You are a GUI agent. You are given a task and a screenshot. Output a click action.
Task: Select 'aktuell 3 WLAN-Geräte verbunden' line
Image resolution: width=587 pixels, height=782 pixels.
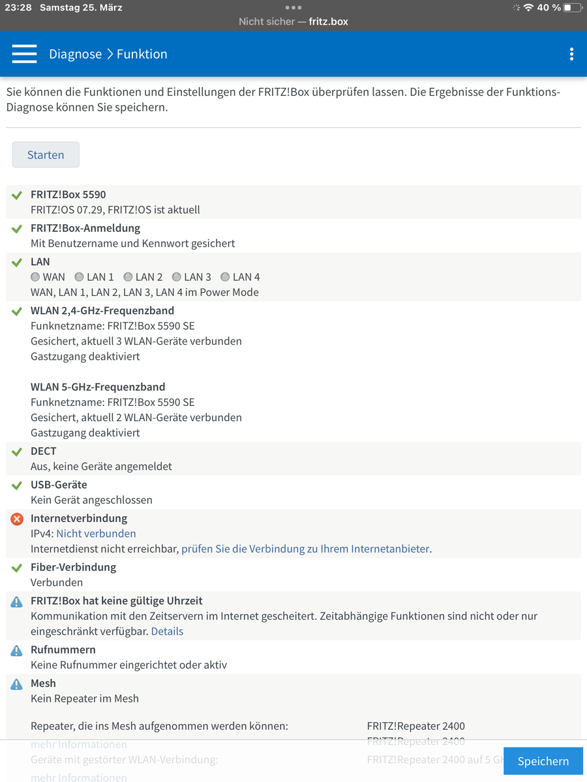click(136, 341)
